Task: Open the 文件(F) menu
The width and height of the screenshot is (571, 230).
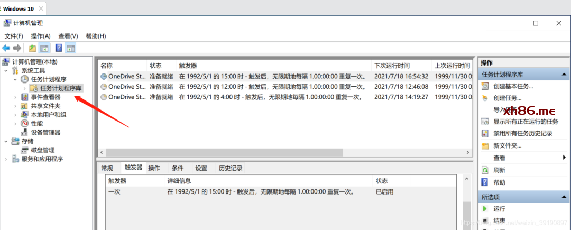Action: (x=14, y=36)
